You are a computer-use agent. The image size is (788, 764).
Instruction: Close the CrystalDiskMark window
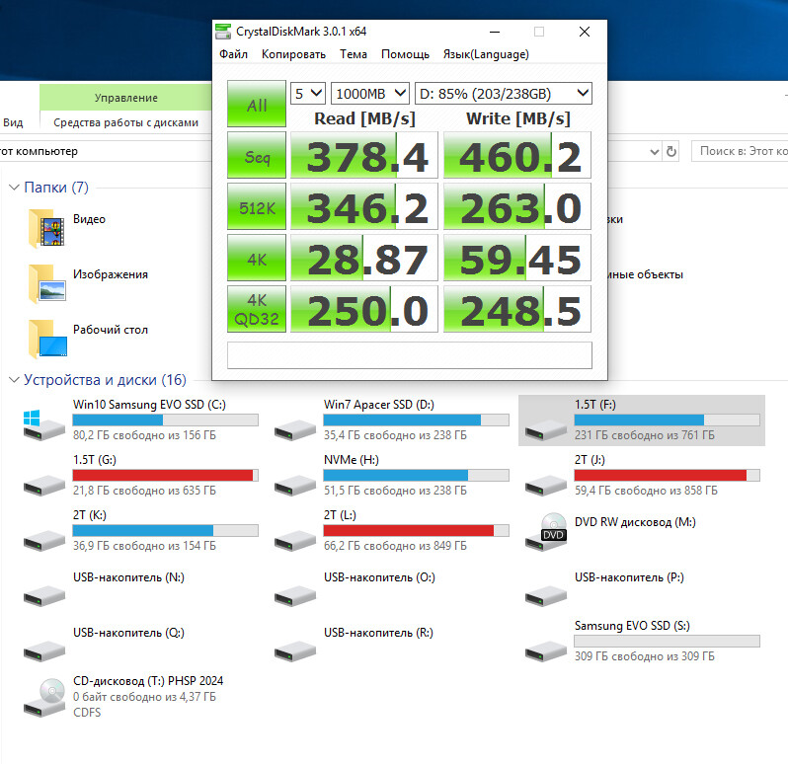click(584, 32)
